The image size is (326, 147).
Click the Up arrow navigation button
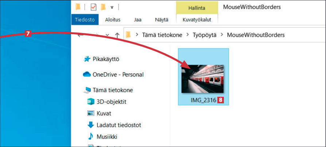(117, 35)
